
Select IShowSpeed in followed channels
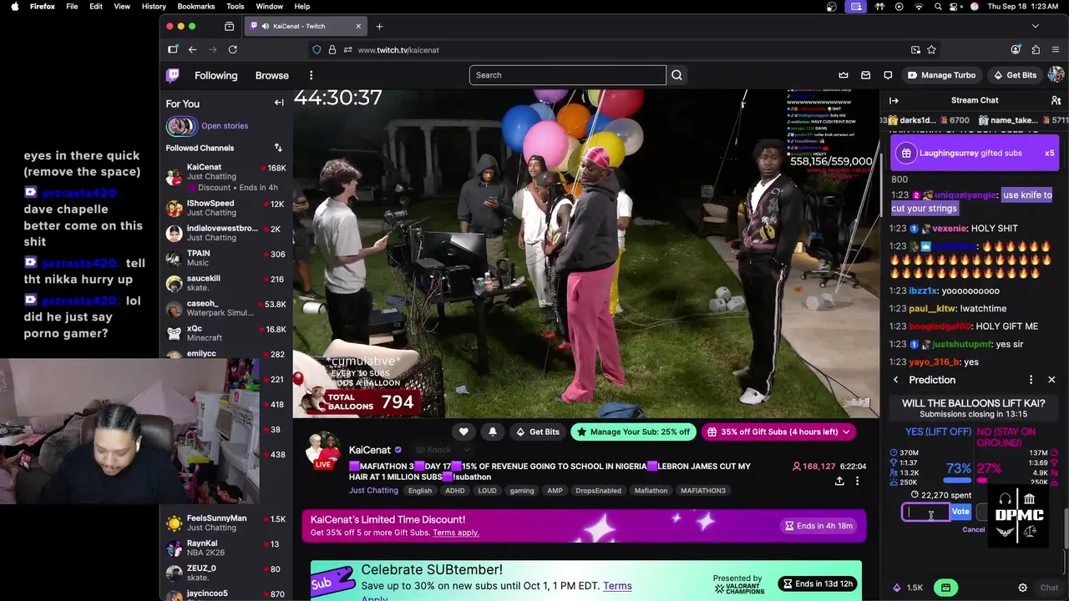click(x=226, y=208)
